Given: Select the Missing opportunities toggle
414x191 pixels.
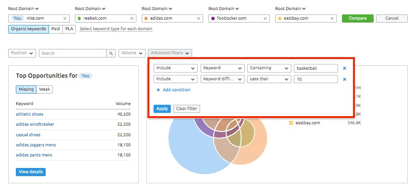Looking at the screenshot, I should 26,89.
